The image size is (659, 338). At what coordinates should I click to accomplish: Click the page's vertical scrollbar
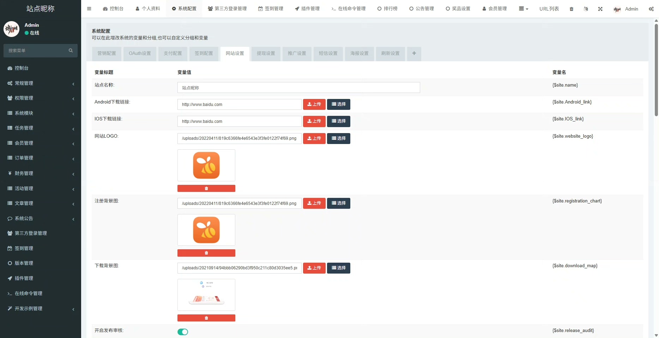pos(656,70)
